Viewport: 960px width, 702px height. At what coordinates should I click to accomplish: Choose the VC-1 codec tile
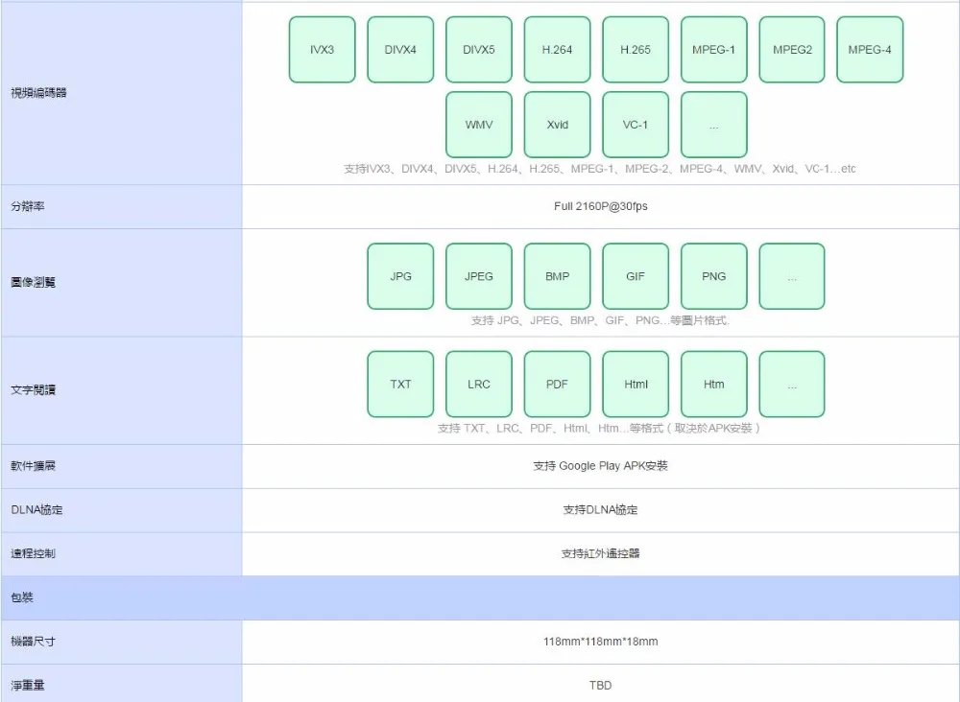point(636,125)
